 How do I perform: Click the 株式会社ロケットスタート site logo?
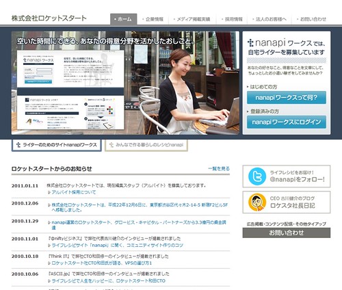point(49,18)
